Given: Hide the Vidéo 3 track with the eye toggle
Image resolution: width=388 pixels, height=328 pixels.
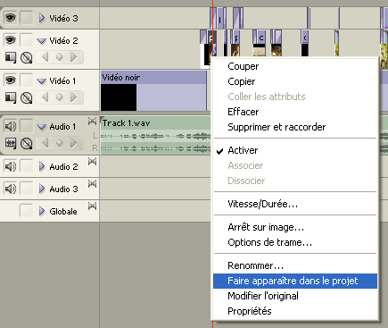Looking at the screenshot, I should click(x=11, y=18).
